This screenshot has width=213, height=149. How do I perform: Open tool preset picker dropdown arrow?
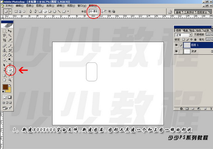click(x=10, y=11)
